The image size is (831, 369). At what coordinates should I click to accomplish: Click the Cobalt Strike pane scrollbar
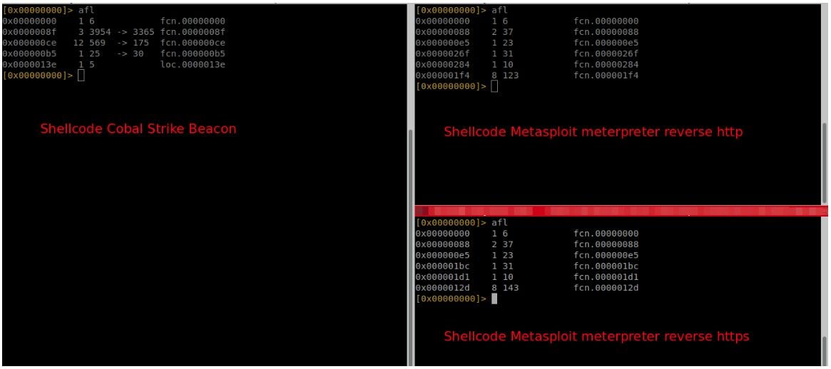[x=409, y=246]
